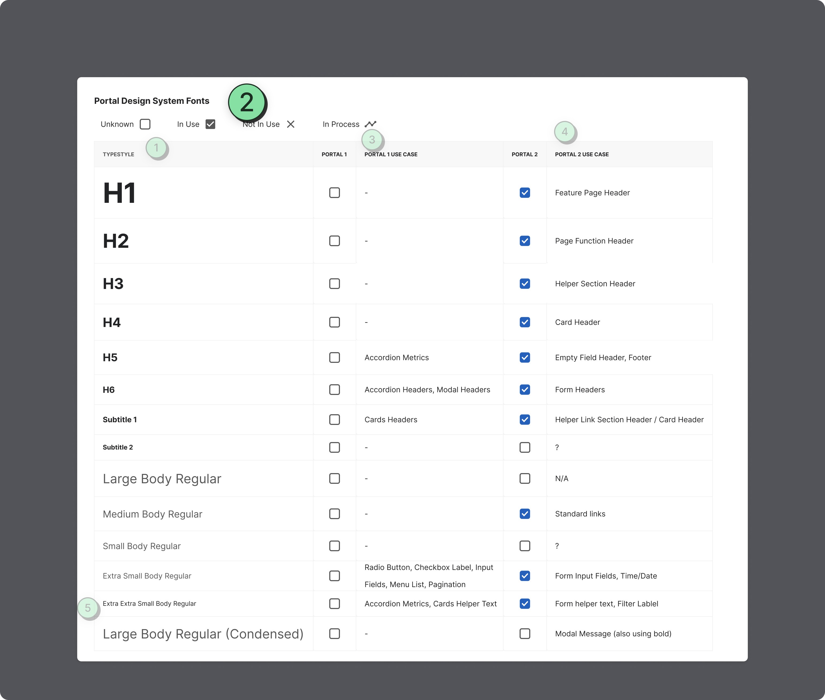
Task: Click annotation marker 1 near Typestyle
Action: tap(156, 148)
